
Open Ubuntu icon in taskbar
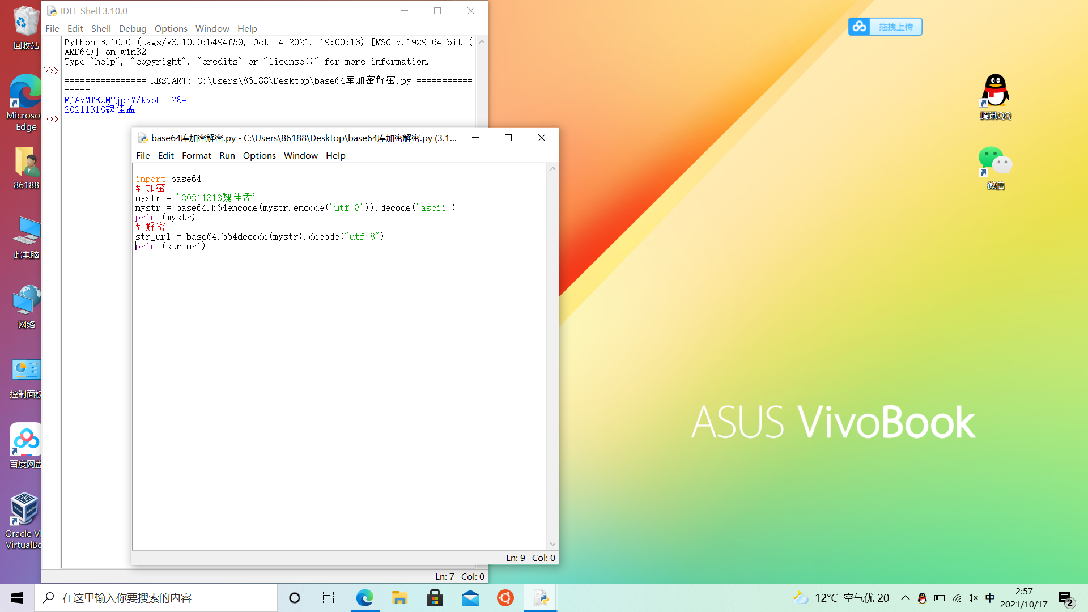[x=505, y=598]
